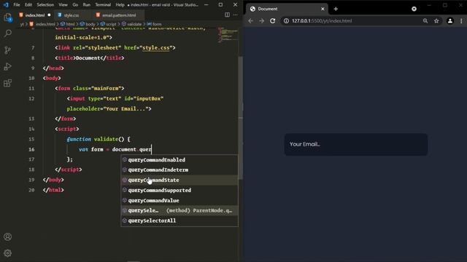Open the Extensions view
Screen dimensions: 467x262
tap(8, 83)
